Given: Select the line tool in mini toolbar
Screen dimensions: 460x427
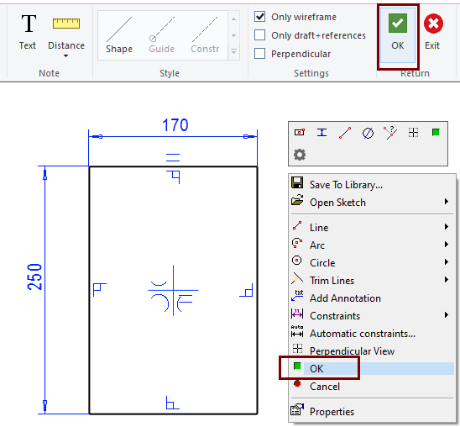Looking at the screenshot, I should [x=345, y=133].
